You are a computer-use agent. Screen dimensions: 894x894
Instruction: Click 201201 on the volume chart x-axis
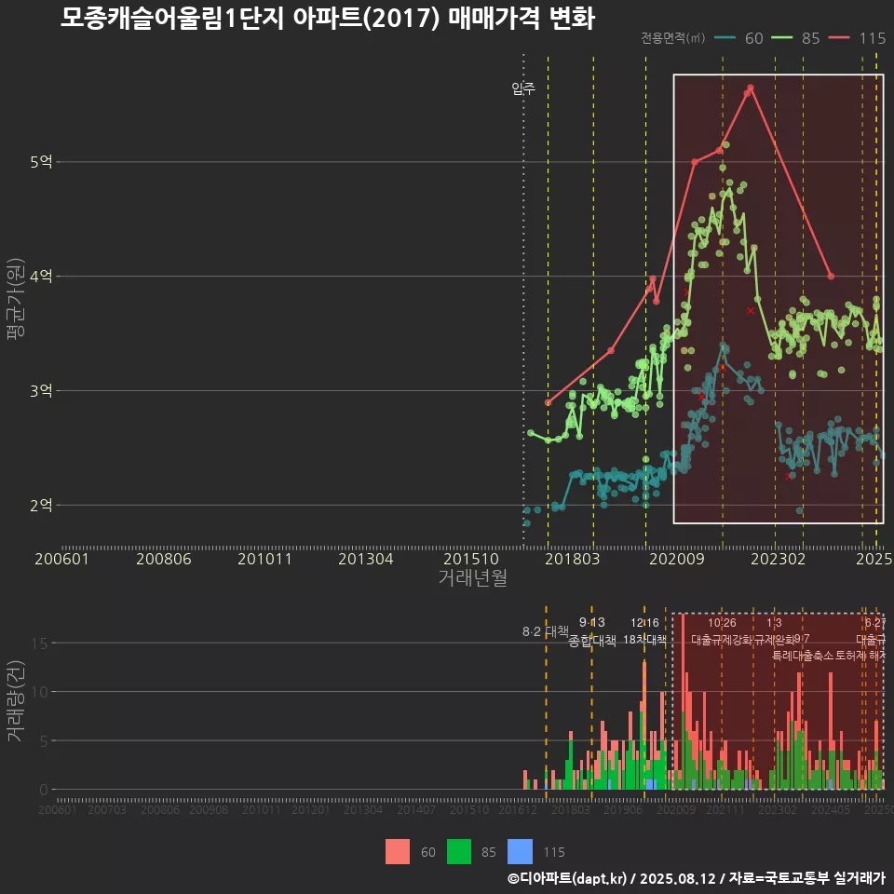coord(311,809)
